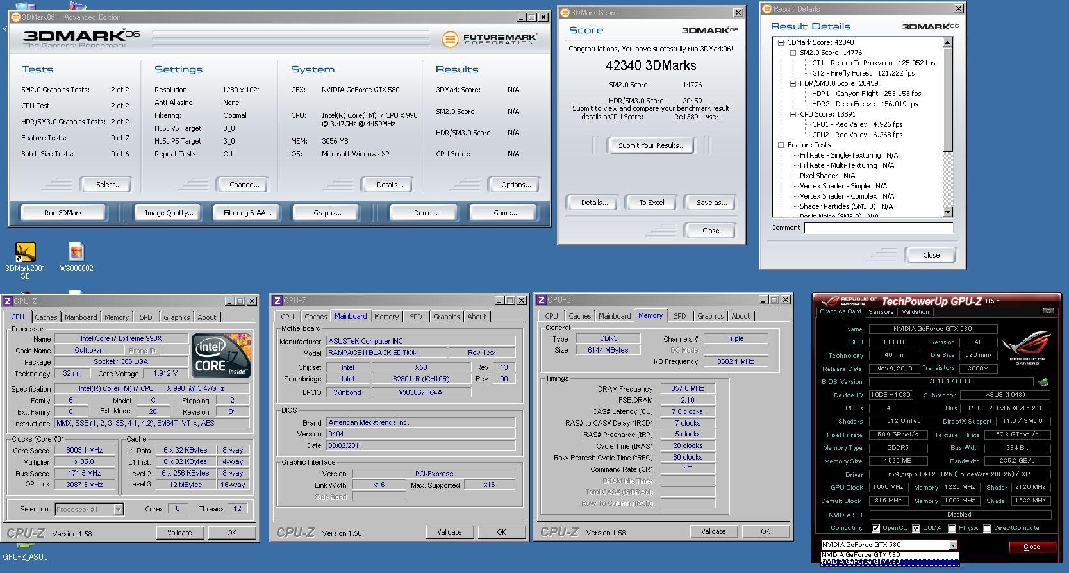Click the Core Speed value 6003.1 MHz
This screenshot has height=573, width=1069.
85,451
